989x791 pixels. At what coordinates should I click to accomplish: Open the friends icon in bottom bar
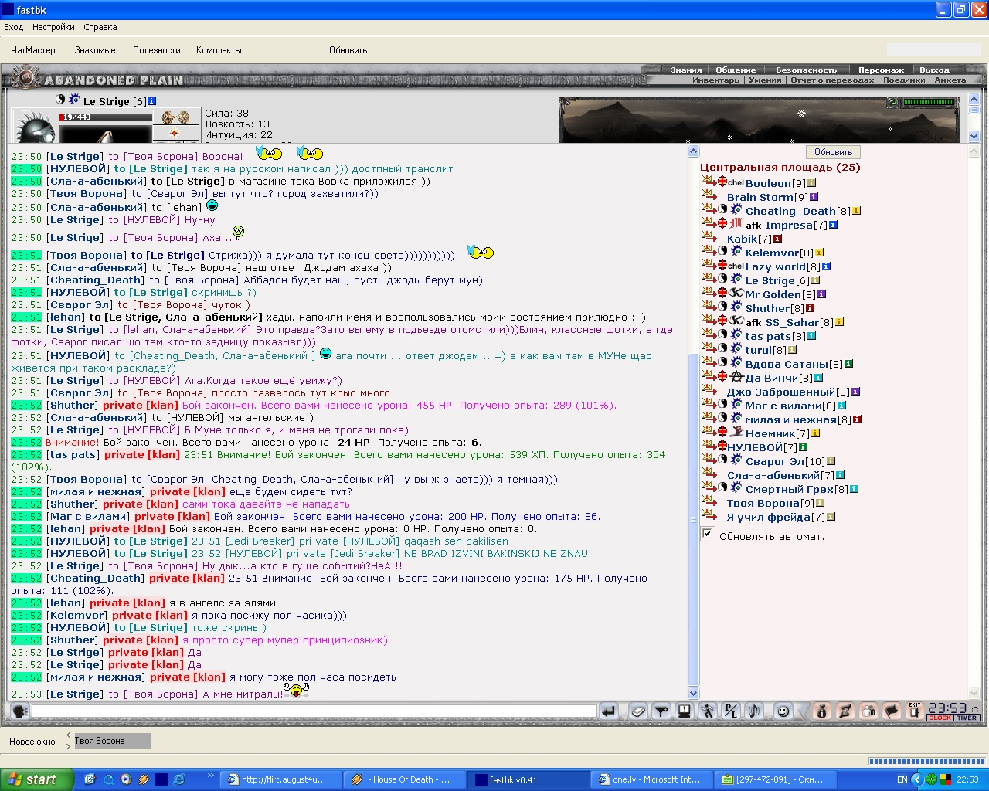(868, 711)
